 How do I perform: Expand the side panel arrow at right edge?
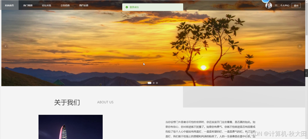tap(306, 73)
